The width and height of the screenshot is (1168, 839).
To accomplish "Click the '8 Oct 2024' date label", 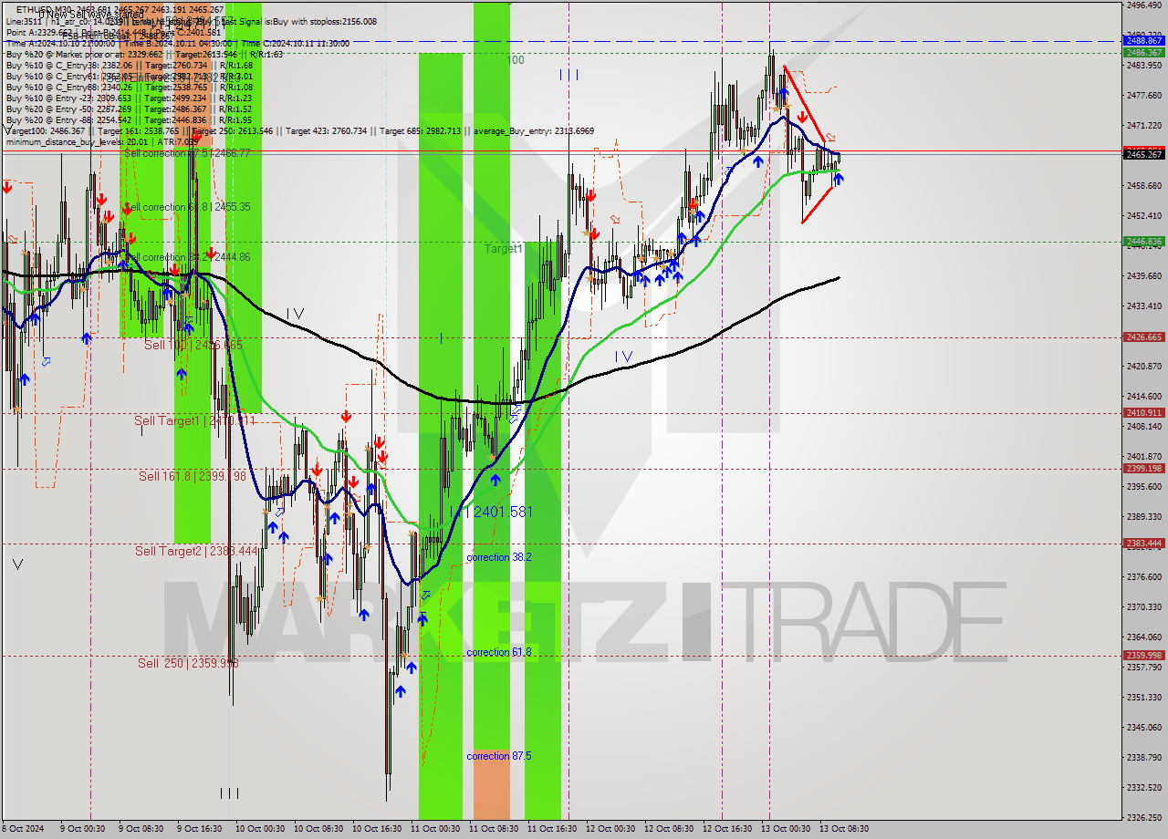I will click(22, 829).
